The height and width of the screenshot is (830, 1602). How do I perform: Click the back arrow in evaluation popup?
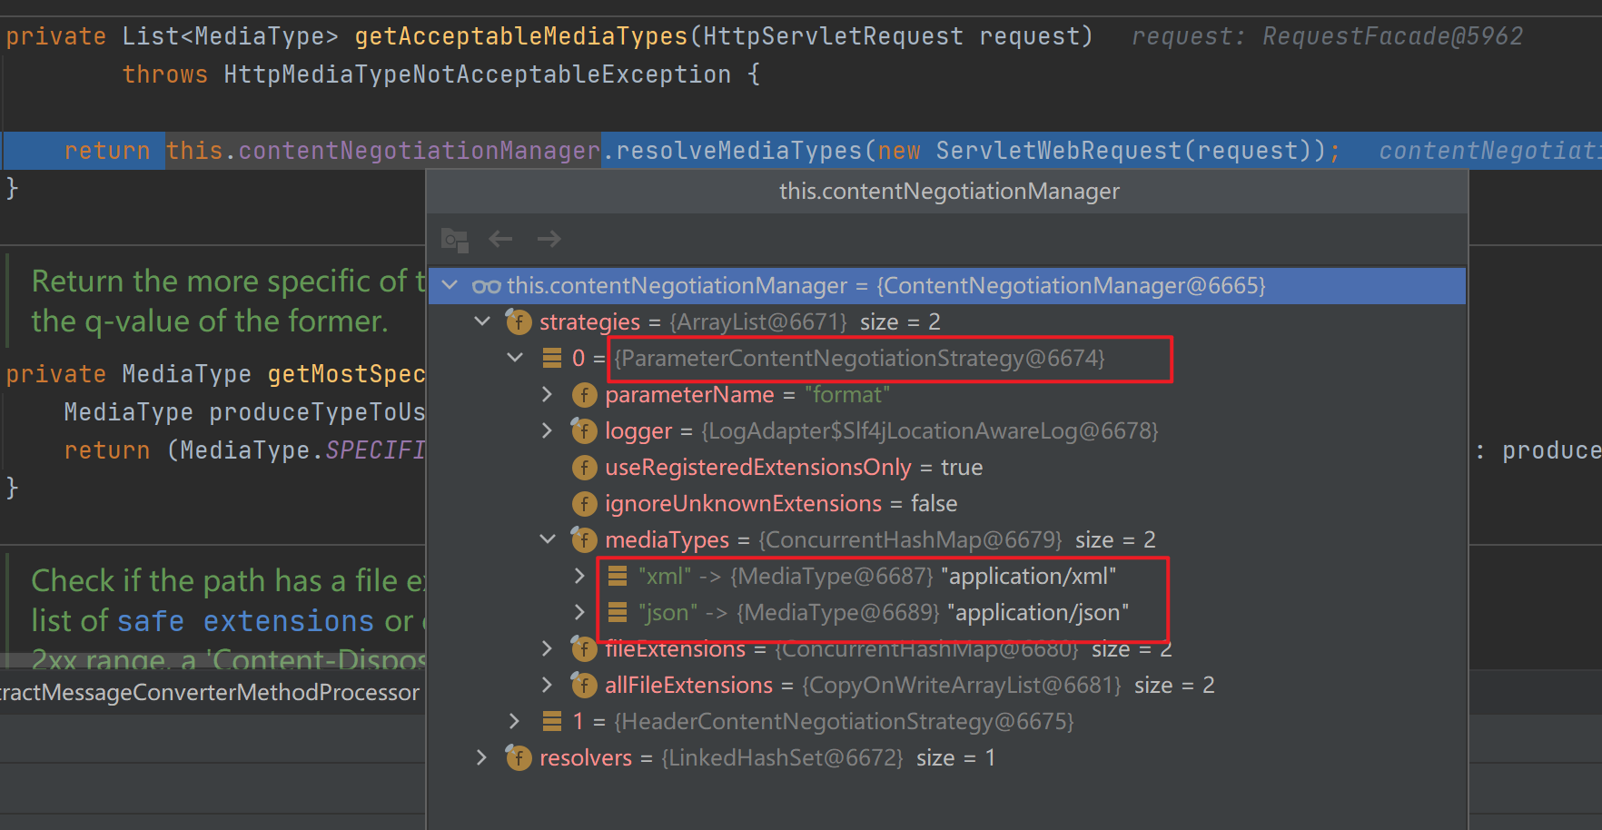pyautogui.click(x=500, y=239)
